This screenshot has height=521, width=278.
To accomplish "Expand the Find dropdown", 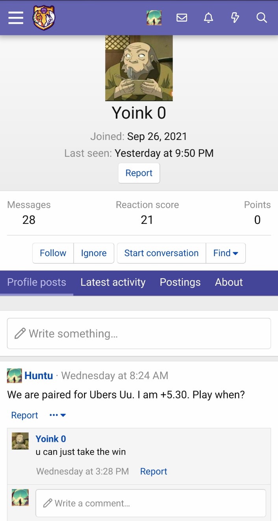I will (x=226, y=253).
